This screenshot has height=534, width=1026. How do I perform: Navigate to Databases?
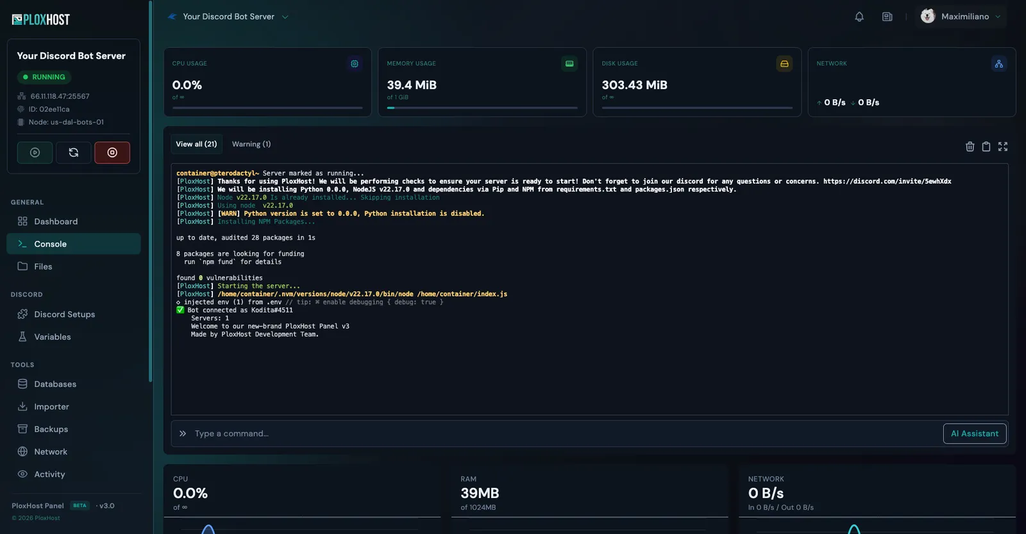[74, 384]
